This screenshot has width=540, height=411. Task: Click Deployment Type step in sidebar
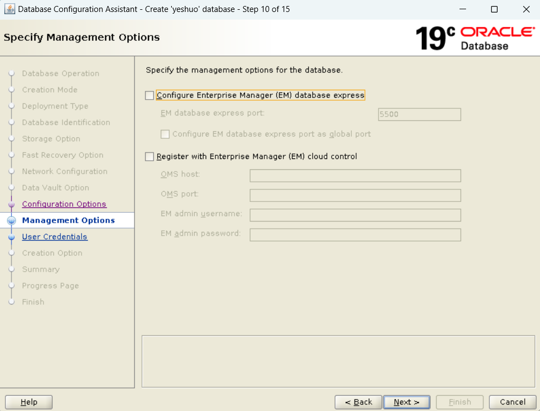pyautogui.click(x=55, y=106)
